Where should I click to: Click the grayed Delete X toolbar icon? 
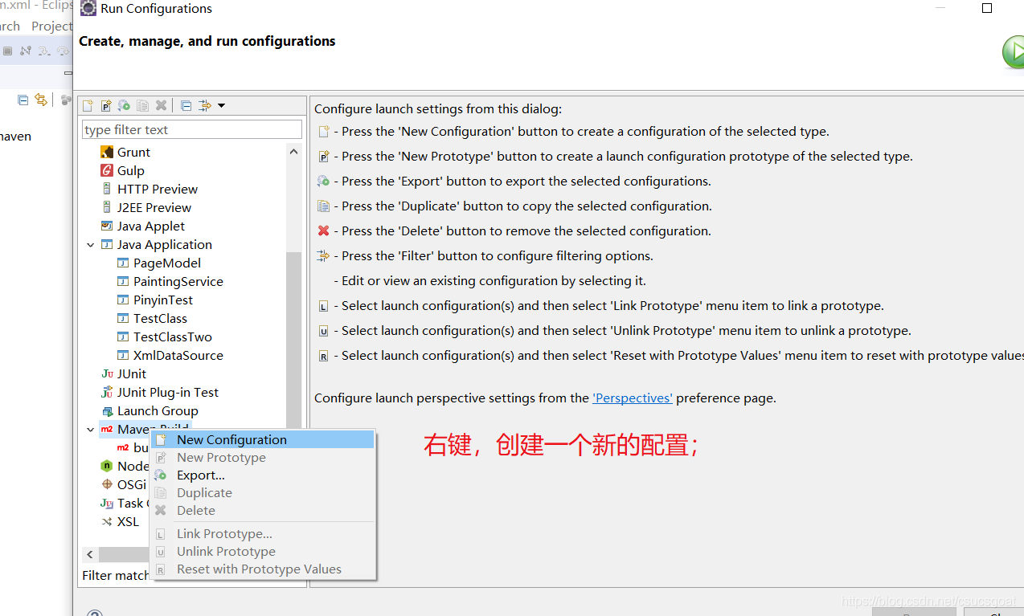pyautogui.click(x=161, y=106)
